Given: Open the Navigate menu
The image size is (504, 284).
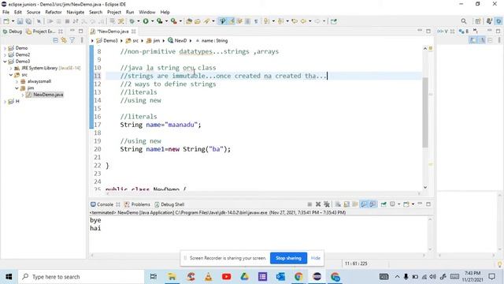Looking at the screenshot, I should click(x=76, y=13).
